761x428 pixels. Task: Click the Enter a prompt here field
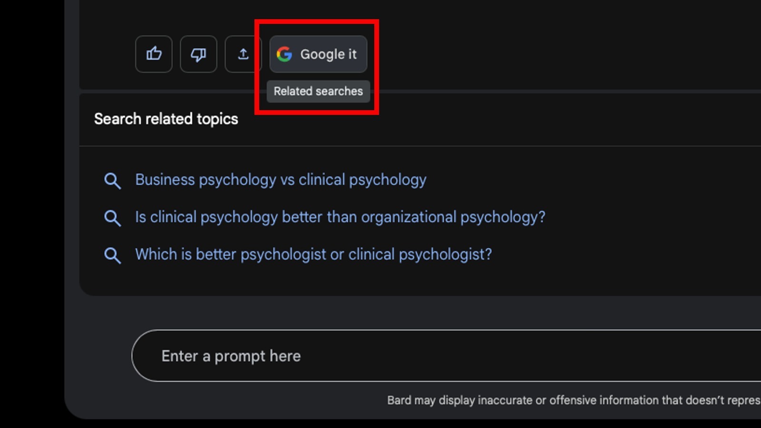point(231,356)
